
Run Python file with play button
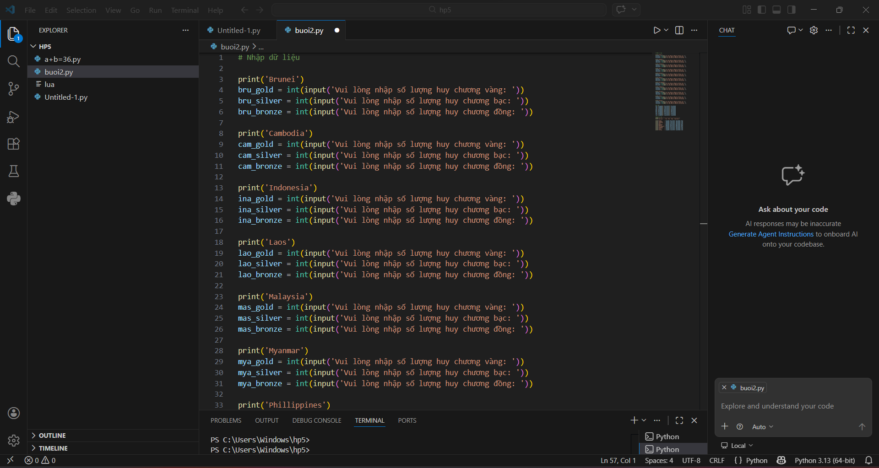point(657,30)
